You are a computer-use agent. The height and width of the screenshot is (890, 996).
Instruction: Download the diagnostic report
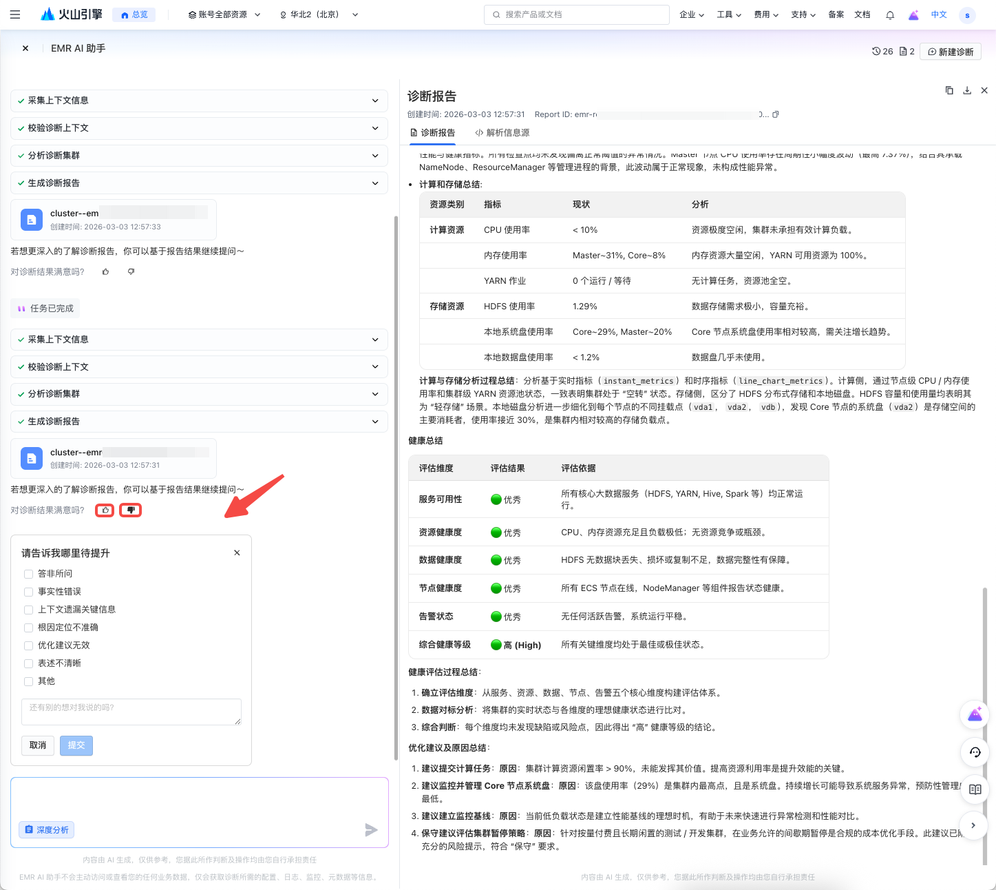pos(967,90)
